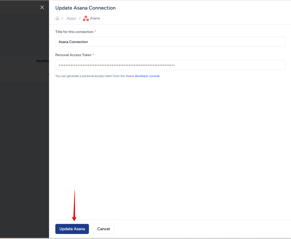Click the Asana three-dot logo icon
The height and width of the screenshot is (239, 291).
(x=86, y=19)
